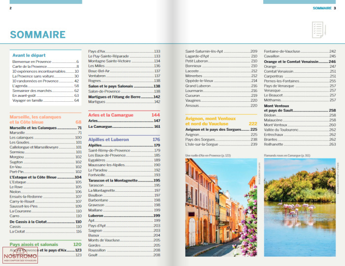The width and height of the screenshot is (345, 266).
Task: Click 'L'Estaque et la Côte Bleue' entry
Action: click(45, 177)
